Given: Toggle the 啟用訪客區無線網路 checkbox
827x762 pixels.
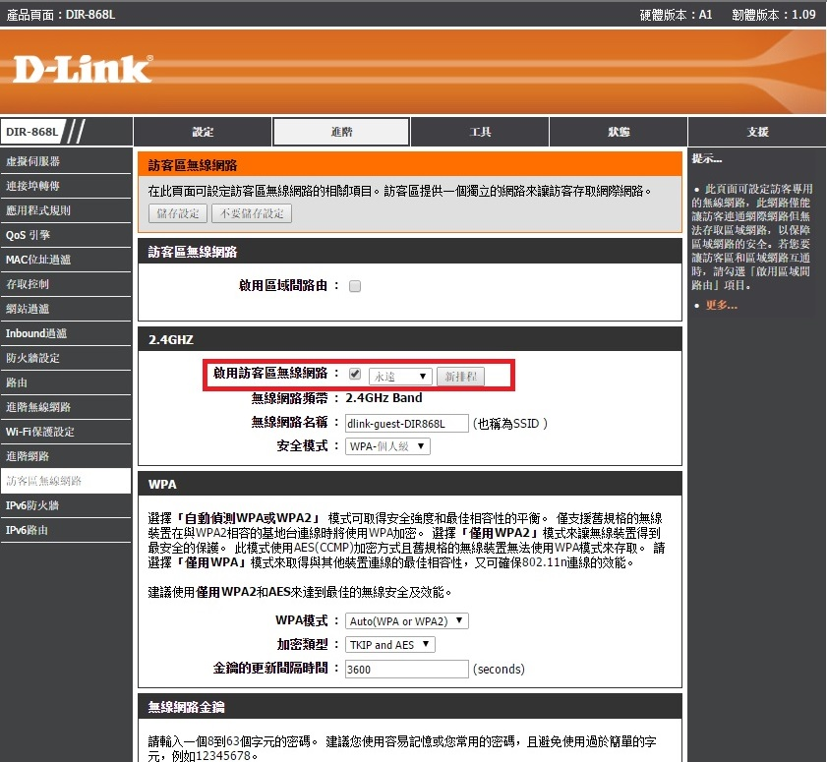Looking at the screenshot, I should 355,375.
